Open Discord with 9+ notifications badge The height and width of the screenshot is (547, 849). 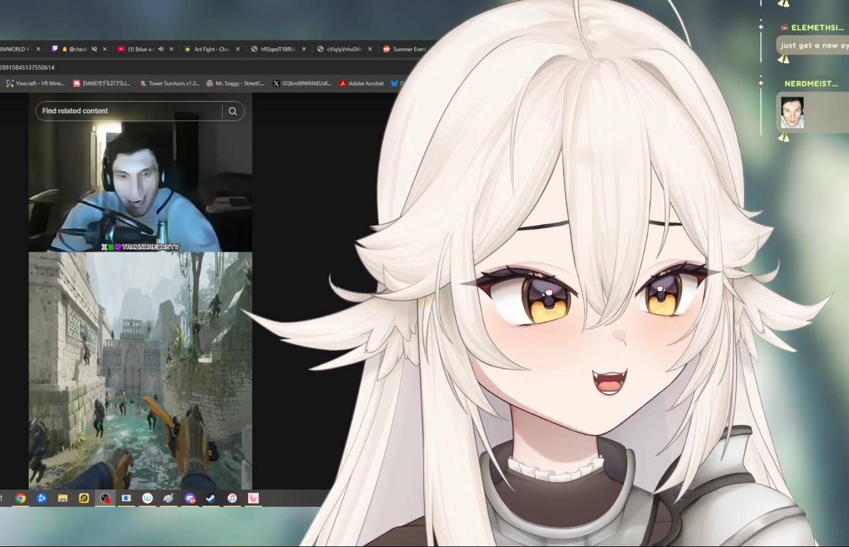(x=190, y=498)
